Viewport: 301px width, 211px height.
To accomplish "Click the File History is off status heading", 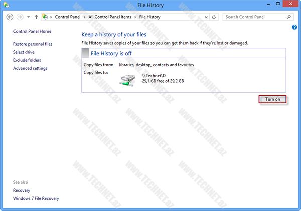I will (111, 54).
